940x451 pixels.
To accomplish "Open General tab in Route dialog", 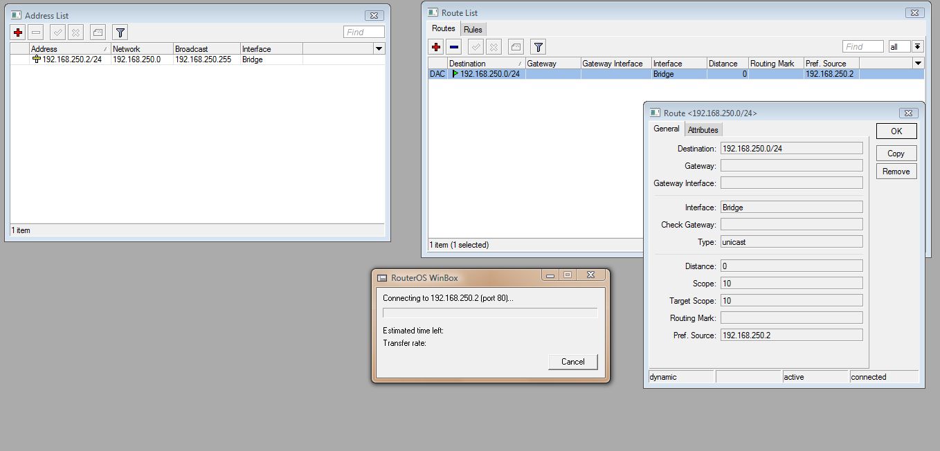I will coord(667,129).
